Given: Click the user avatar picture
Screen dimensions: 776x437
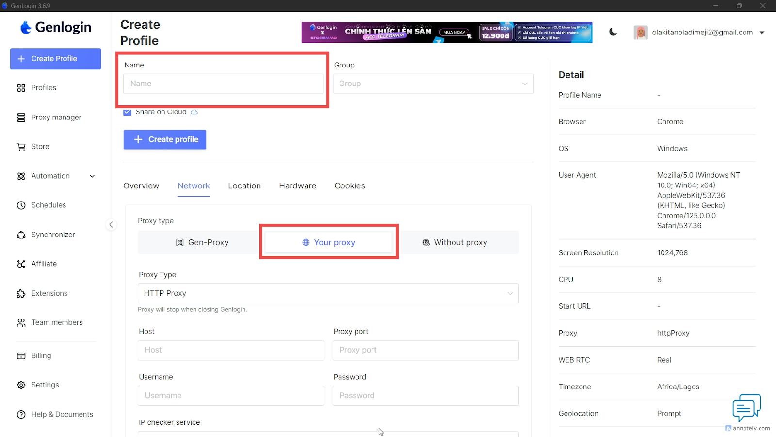Looking at the screenshot, I should 641,33.
